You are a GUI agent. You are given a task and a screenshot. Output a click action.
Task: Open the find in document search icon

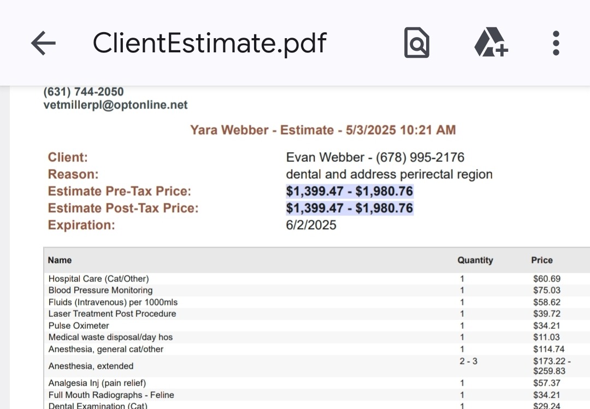click(x=416, y=43)
